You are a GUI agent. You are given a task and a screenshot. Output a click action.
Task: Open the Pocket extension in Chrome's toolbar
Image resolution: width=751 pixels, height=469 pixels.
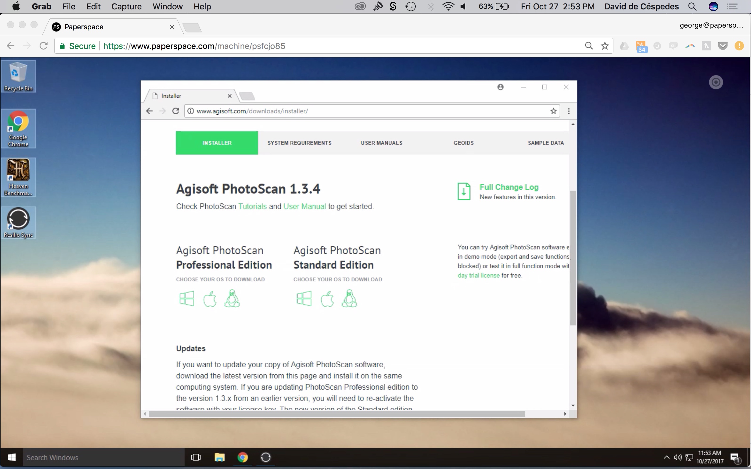[x=723, y=46]
